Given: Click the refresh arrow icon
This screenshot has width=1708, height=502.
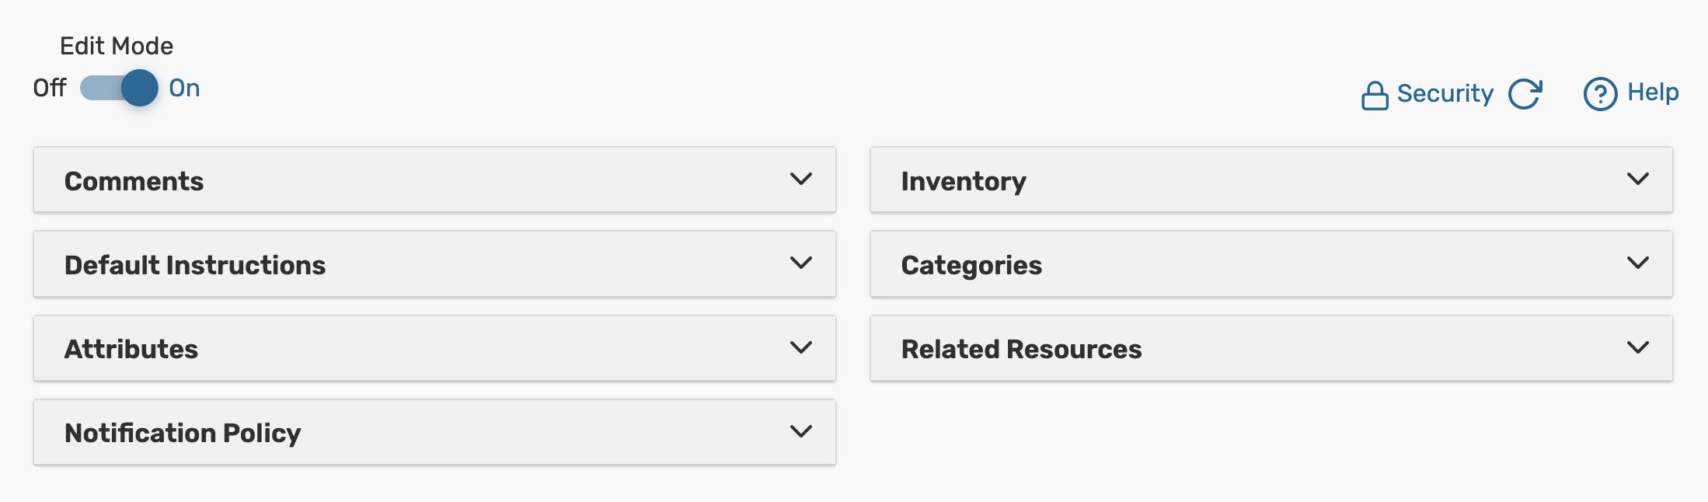Looking at the screenshot, I should click(x=1525, y=94).
